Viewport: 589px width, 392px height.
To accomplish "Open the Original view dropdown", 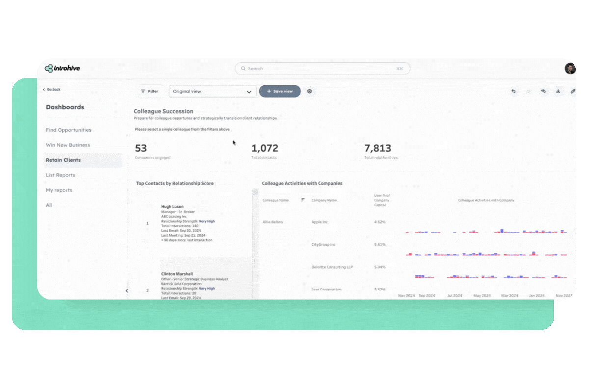I will 213,91.
